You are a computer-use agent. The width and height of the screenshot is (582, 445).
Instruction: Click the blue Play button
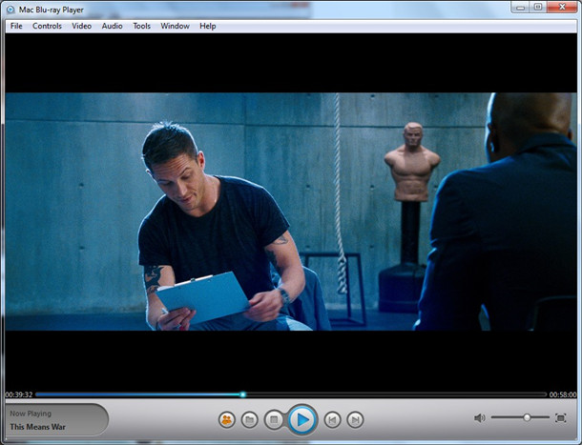point(302,420)
